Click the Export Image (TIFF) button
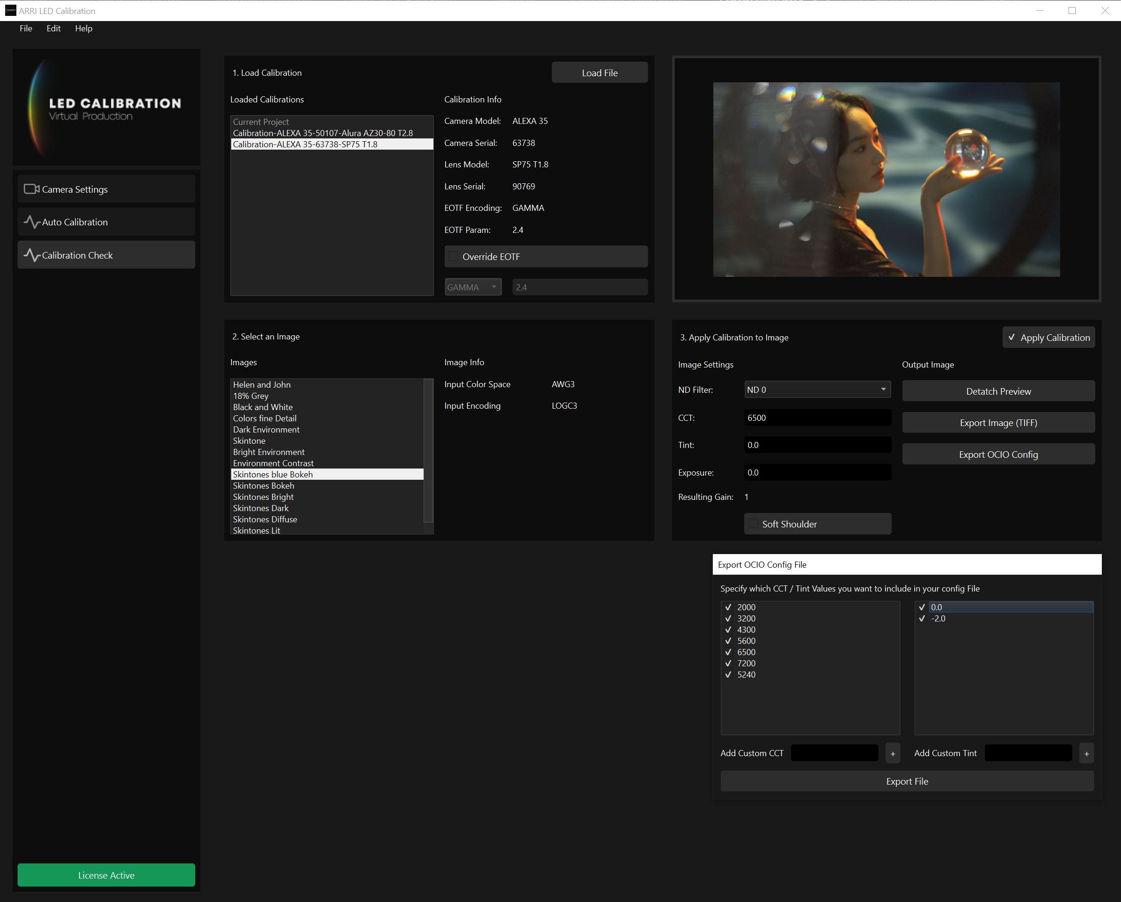The image size is (1121, 902). (x=998, y=422)
